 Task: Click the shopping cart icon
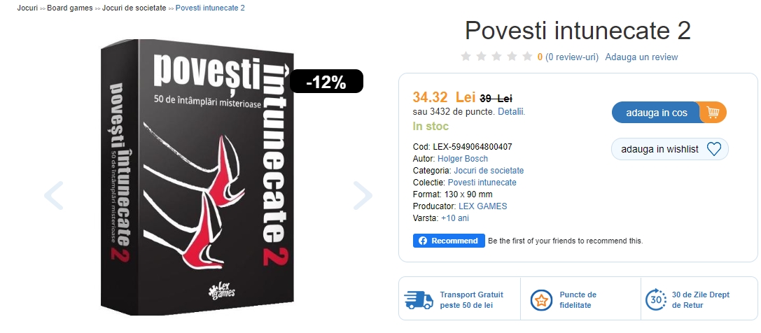(713, 113)
